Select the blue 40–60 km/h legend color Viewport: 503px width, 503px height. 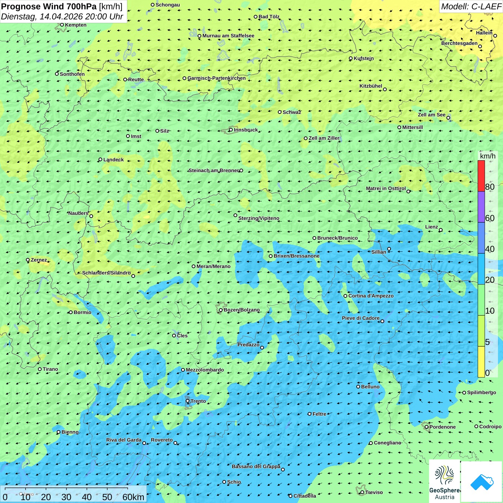click(x=481, y=238)
